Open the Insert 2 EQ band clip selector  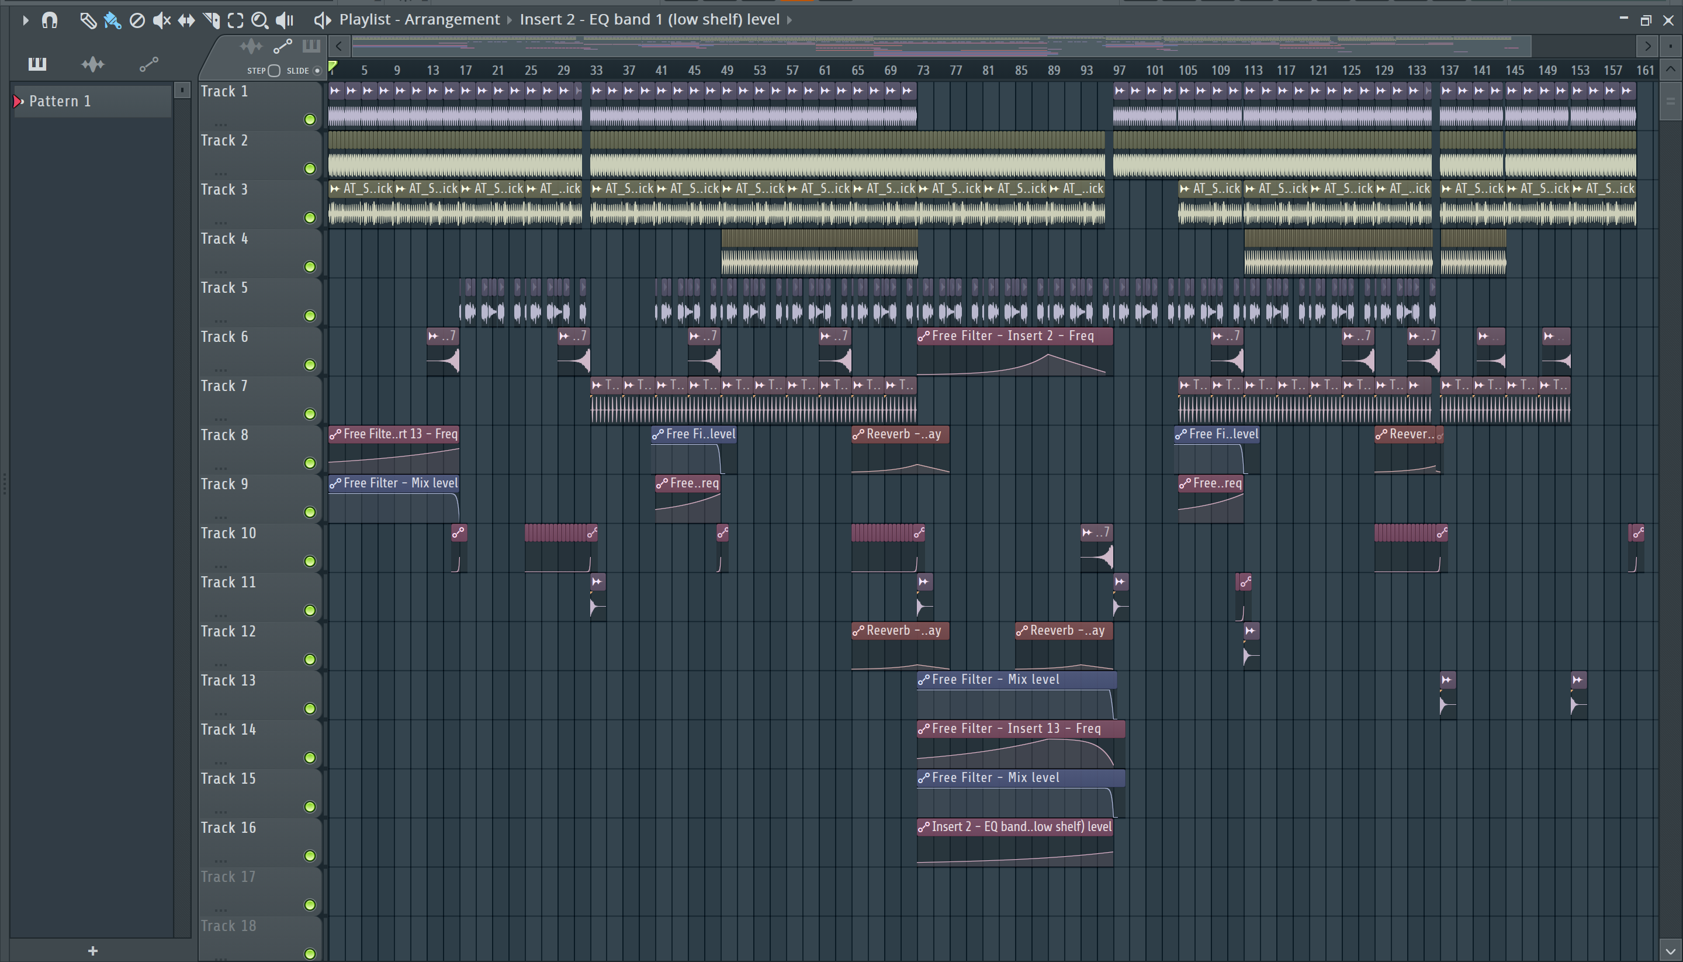click(649, 20)
